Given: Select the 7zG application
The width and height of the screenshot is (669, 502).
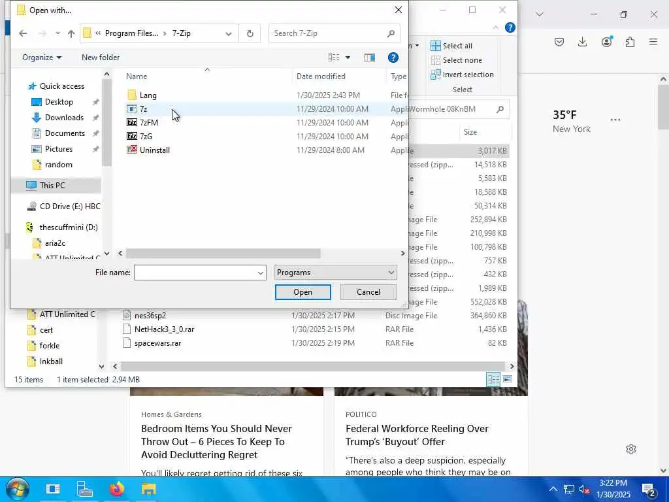Looking at the screenshot, I should pyautogui.click(x=140, y=136).
